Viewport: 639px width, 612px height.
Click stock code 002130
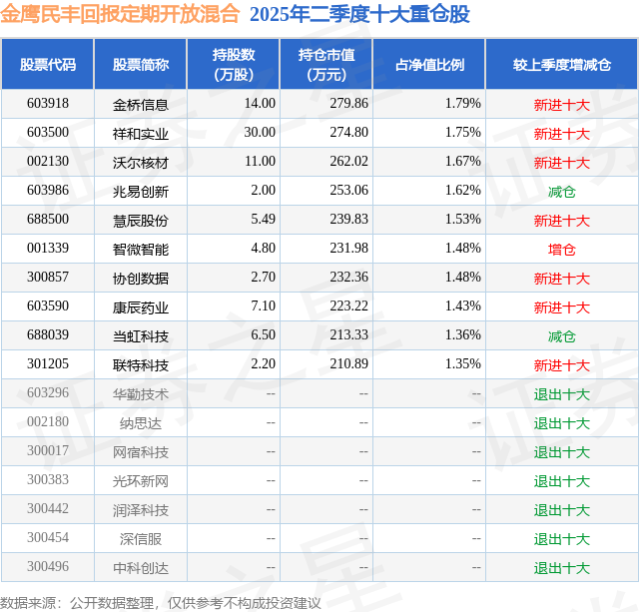pyautogui.click(x=48, y=162)
